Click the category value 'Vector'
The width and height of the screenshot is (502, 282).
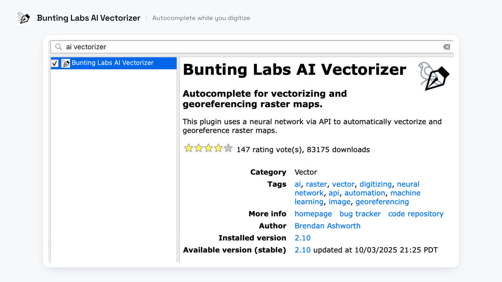pos(306,172)
